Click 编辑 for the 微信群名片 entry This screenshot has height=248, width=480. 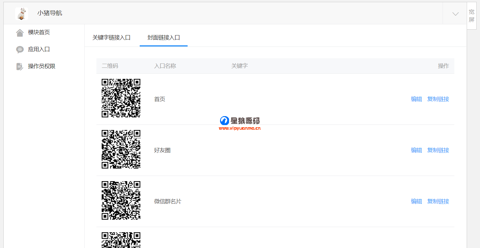tap(416, 201)
